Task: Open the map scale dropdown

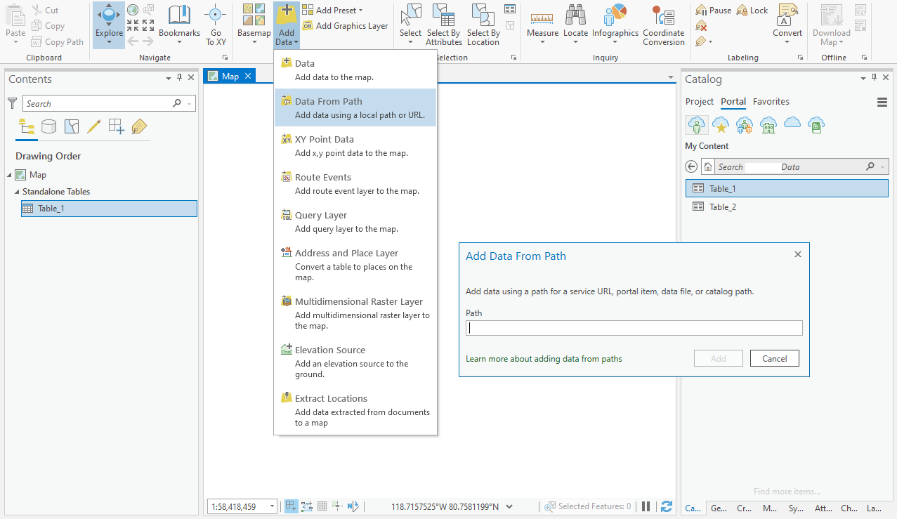Action: (270, 506)
